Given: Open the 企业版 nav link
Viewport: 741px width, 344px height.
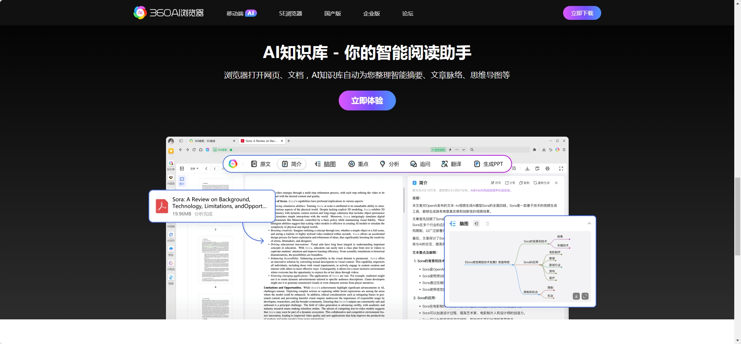Looking at the screenshot, I should [371, 14].
